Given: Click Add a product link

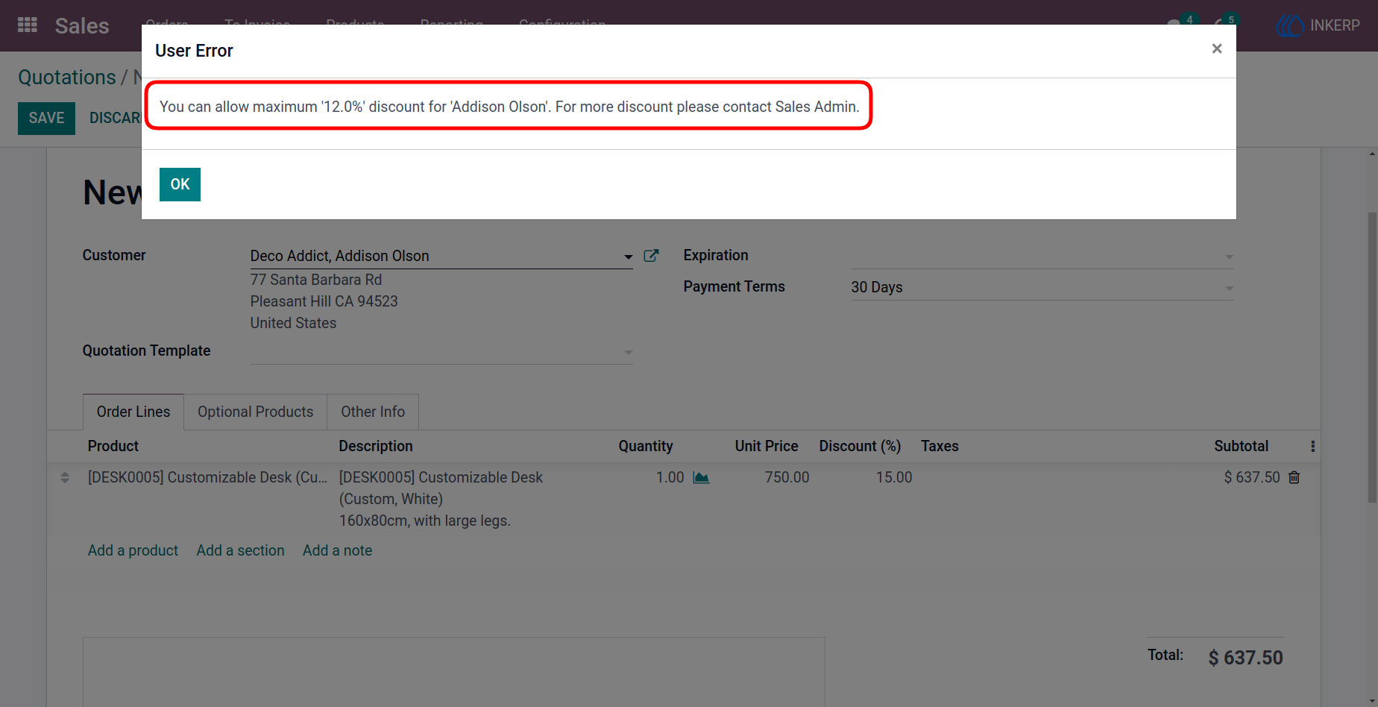Looking at the screenshot, I should coord(133,550).
